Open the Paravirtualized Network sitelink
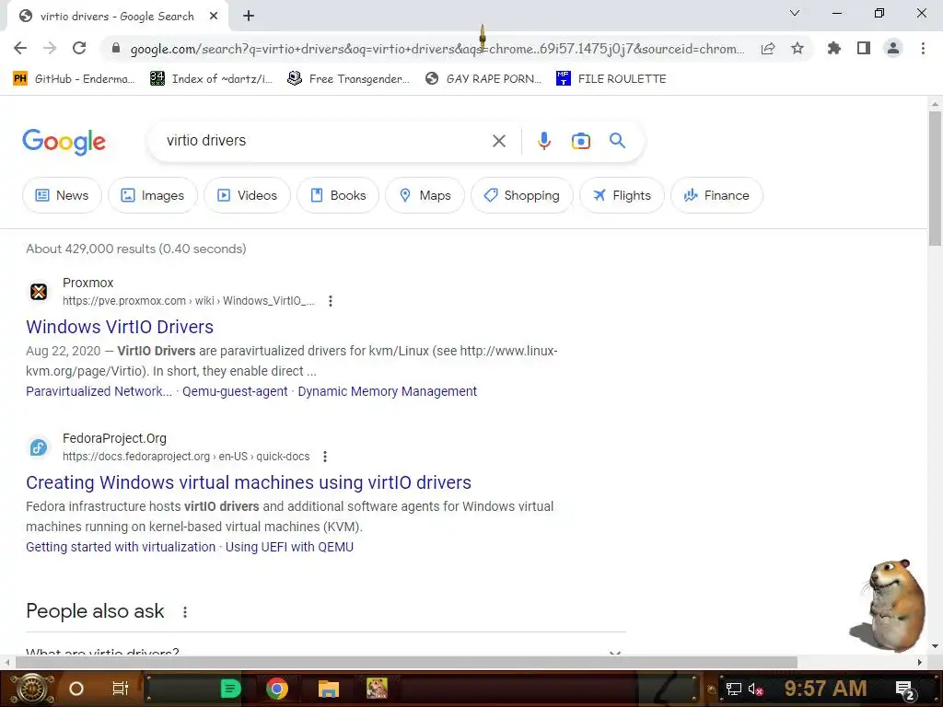Viewport: 943px width, 707px height. (x=99, y=391)
